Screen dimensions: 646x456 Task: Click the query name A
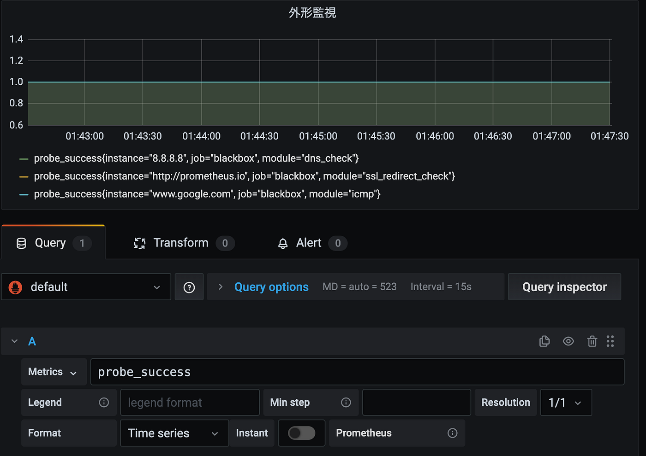point(32,341)
